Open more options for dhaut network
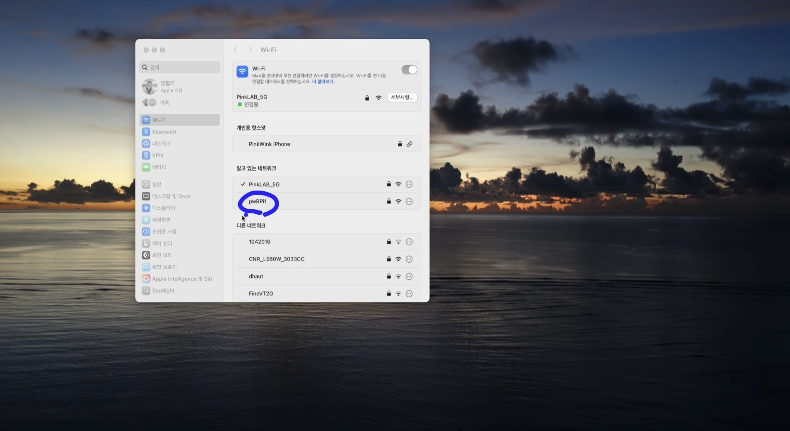Image resolution: width=790 pixels, height=431 pixels. tap(409, 276)
